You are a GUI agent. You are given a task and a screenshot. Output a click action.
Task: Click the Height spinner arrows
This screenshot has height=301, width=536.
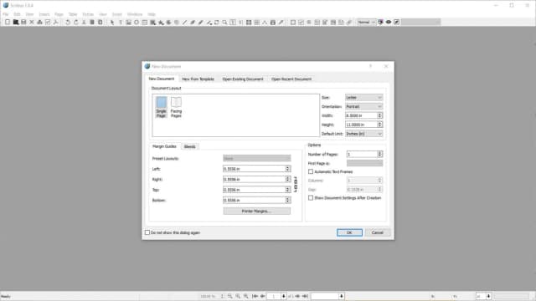[379, 125]
